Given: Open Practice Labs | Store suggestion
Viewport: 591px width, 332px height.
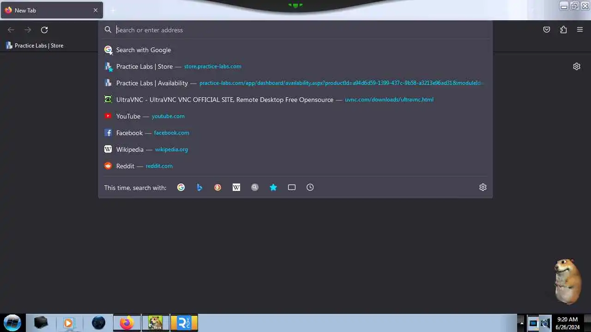Looking at the screenshot, I should click(x=295, y=66).
